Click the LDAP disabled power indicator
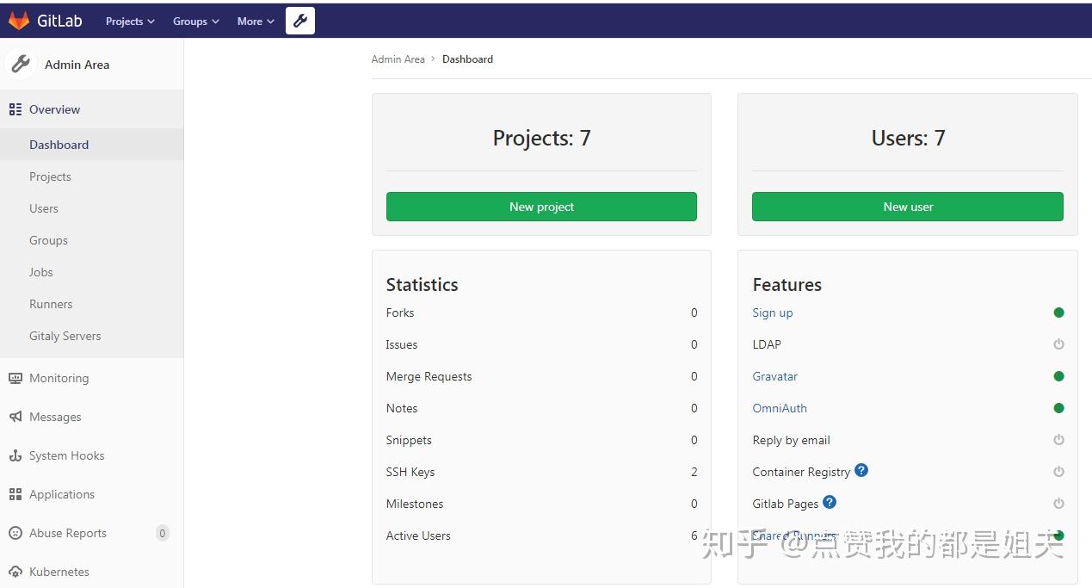The height and width of the screenshot is (588, 1092). tap(1058, 344)
